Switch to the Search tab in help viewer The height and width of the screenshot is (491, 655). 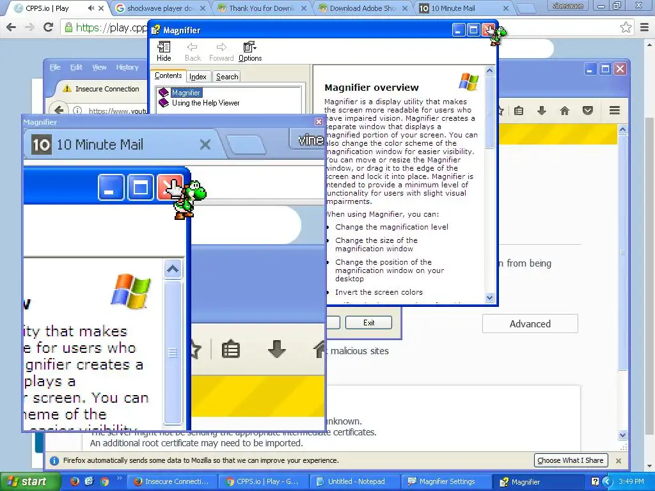click(227, 77)
